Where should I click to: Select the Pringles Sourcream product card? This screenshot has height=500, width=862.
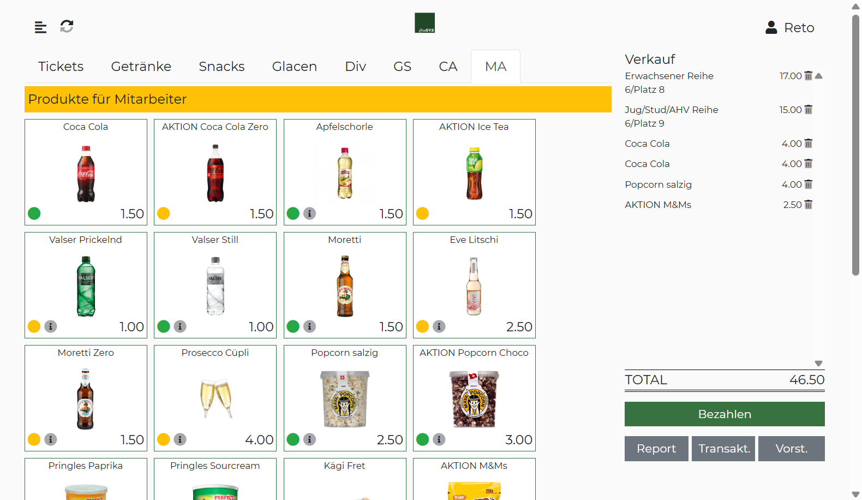point(215,479)
